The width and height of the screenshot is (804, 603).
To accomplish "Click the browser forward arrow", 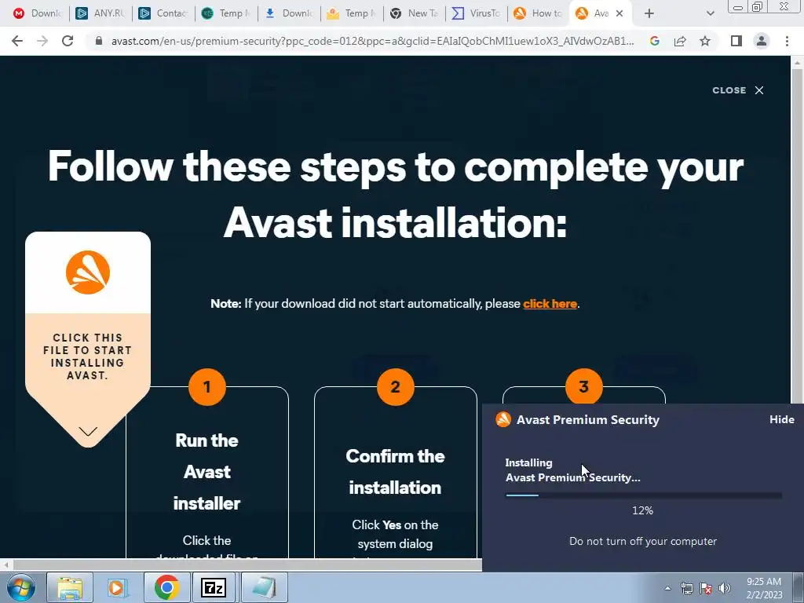I will (x=42, y=41).
